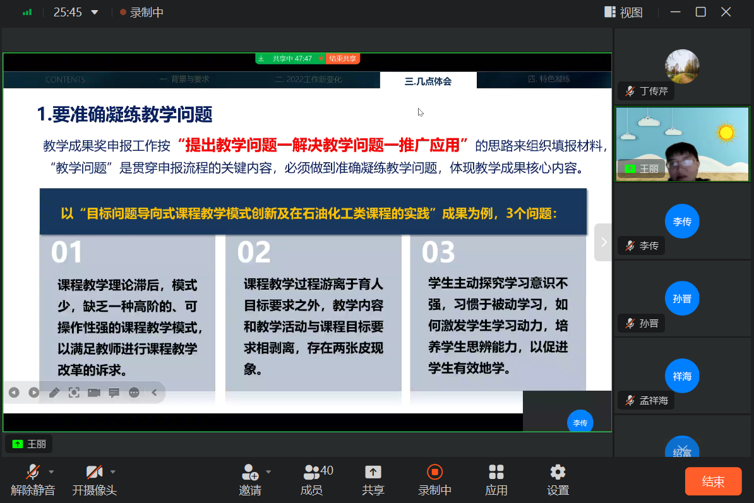Turn on camera with 开摄像头

tap(94, 473)
